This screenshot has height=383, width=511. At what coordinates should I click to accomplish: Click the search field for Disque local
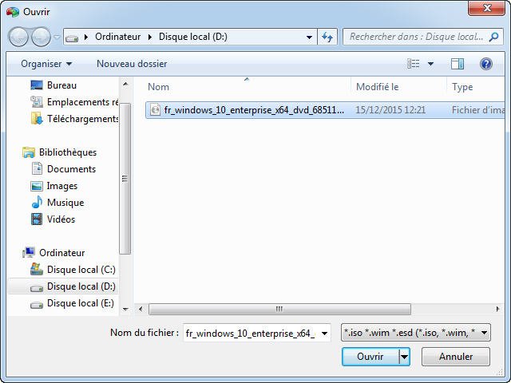coord(416,37)
